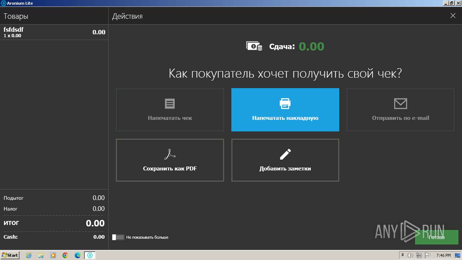Minimize the Aronium Lite window

pyautogui.click(x=446, y=3)
